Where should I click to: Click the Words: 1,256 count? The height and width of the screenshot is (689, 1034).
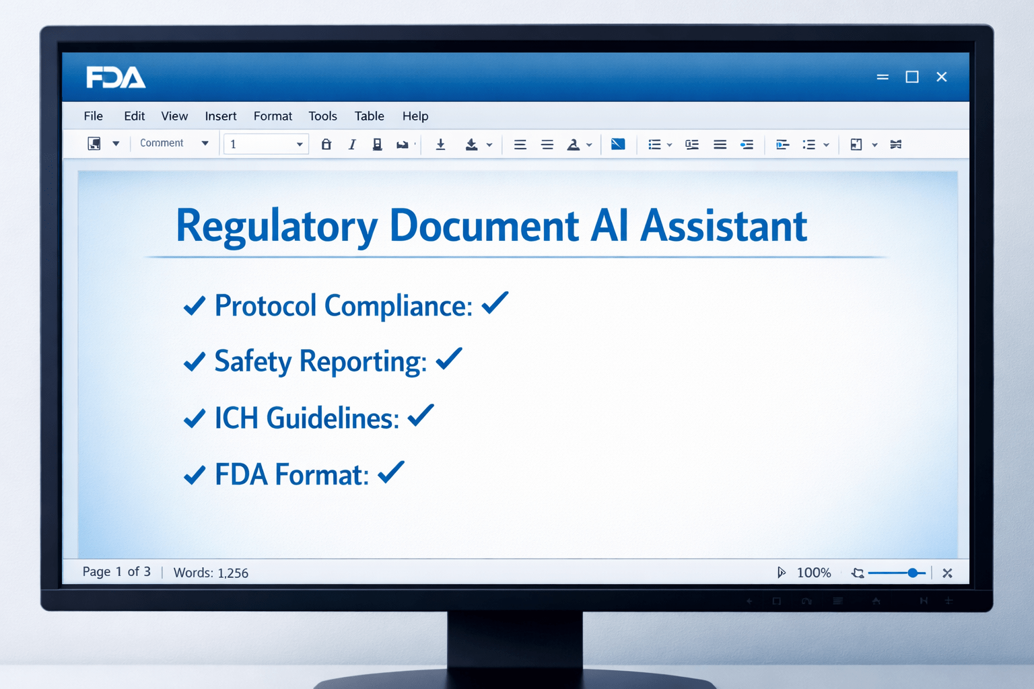pos(211,573)
